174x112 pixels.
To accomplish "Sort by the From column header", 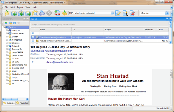I will coord(55,30).
